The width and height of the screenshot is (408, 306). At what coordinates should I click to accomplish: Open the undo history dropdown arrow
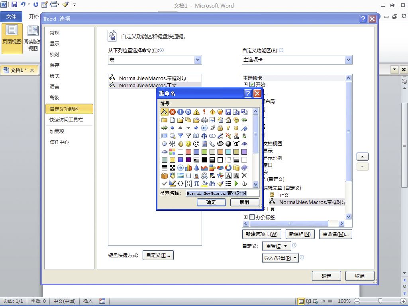point(29,4)
